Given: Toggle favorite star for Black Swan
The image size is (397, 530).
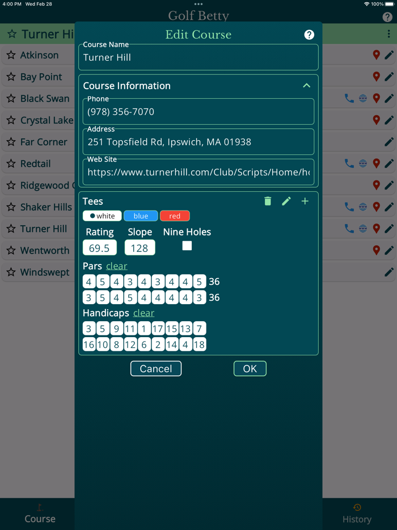Looking at the screenshot, I should point(11,98).
